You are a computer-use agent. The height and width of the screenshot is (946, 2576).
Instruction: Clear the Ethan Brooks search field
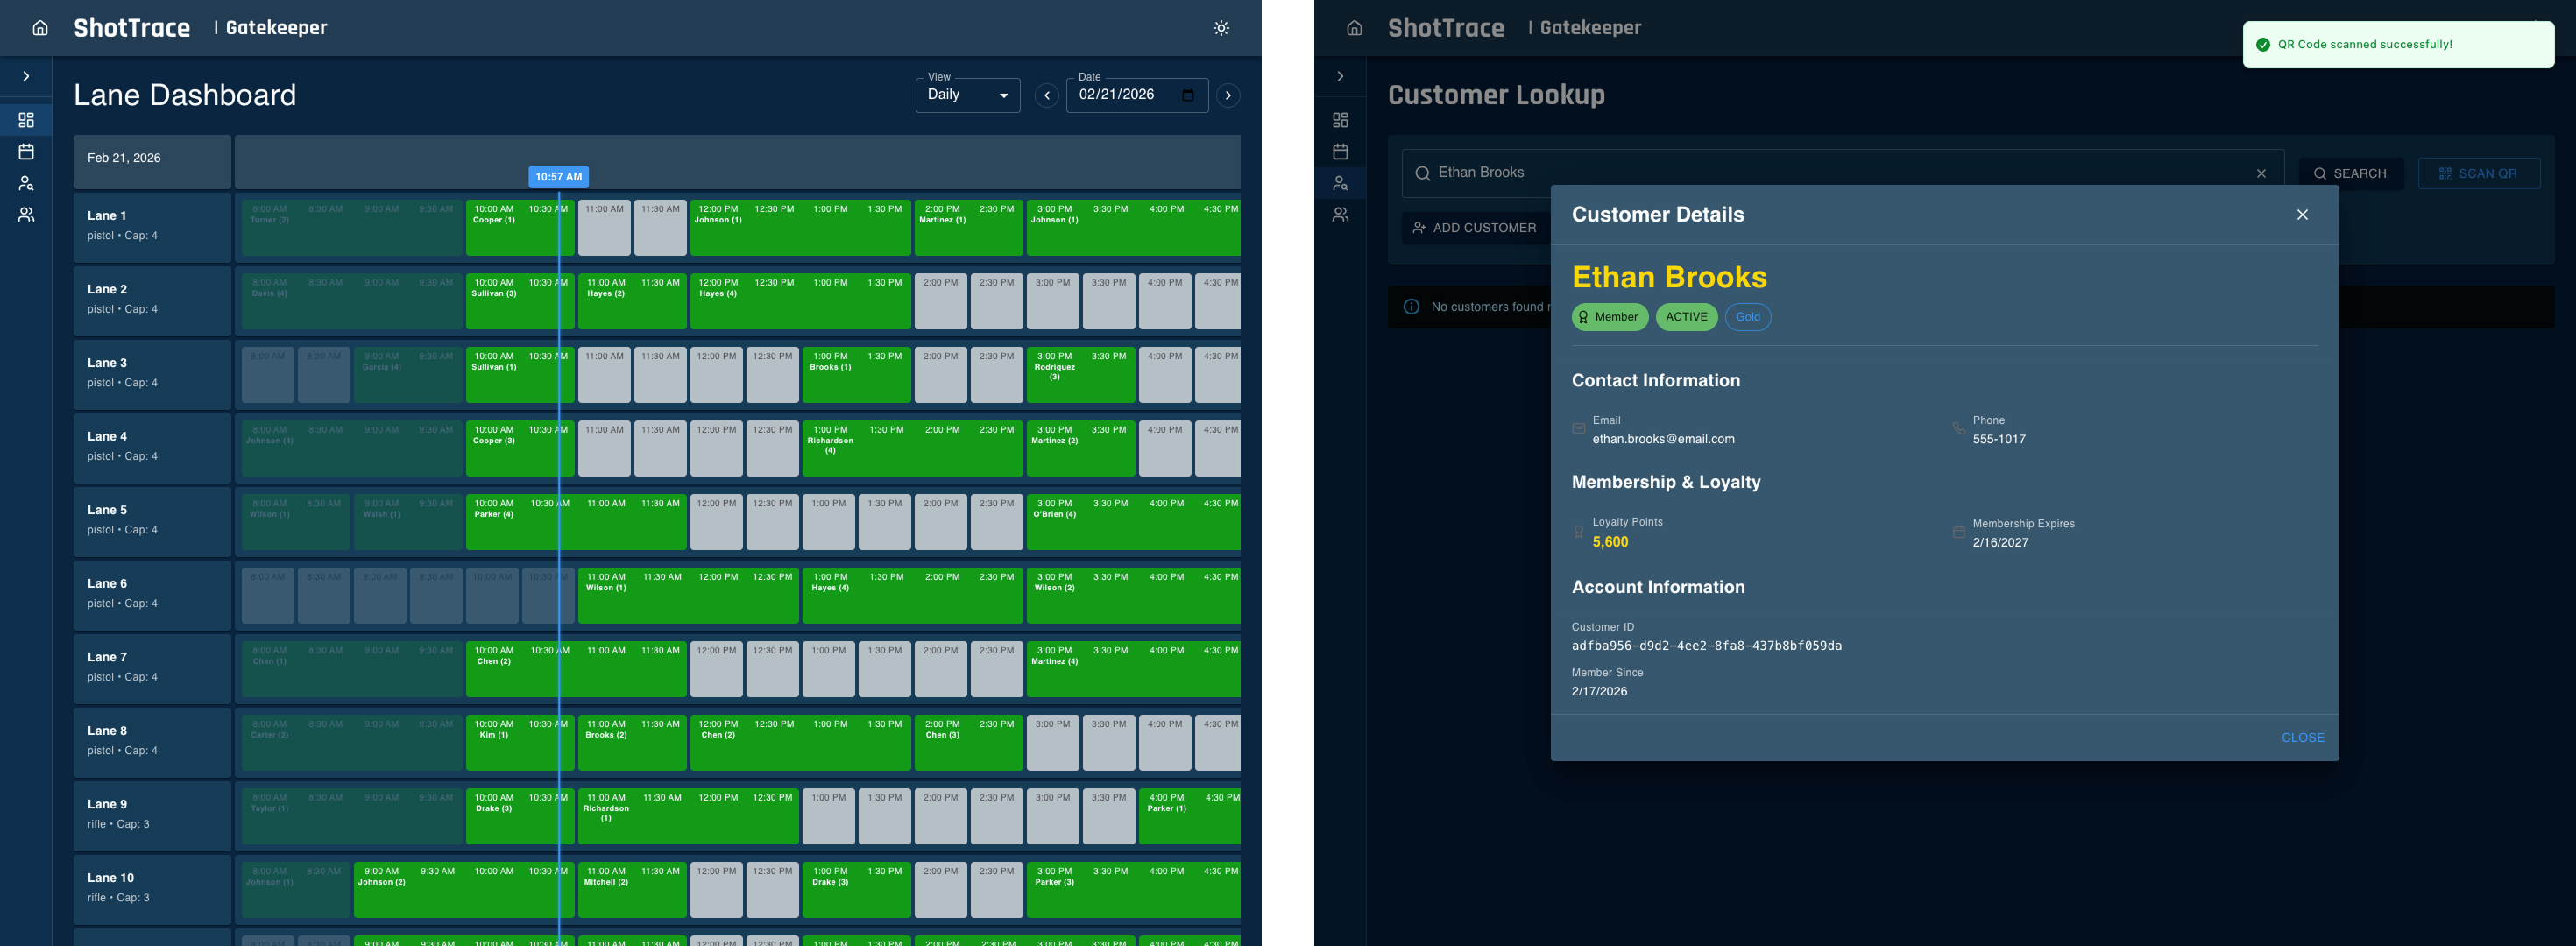(2261, 173)
